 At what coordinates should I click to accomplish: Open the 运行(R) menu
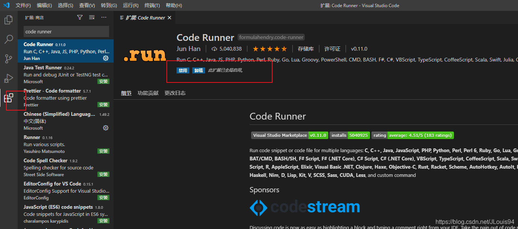(130, 5)
